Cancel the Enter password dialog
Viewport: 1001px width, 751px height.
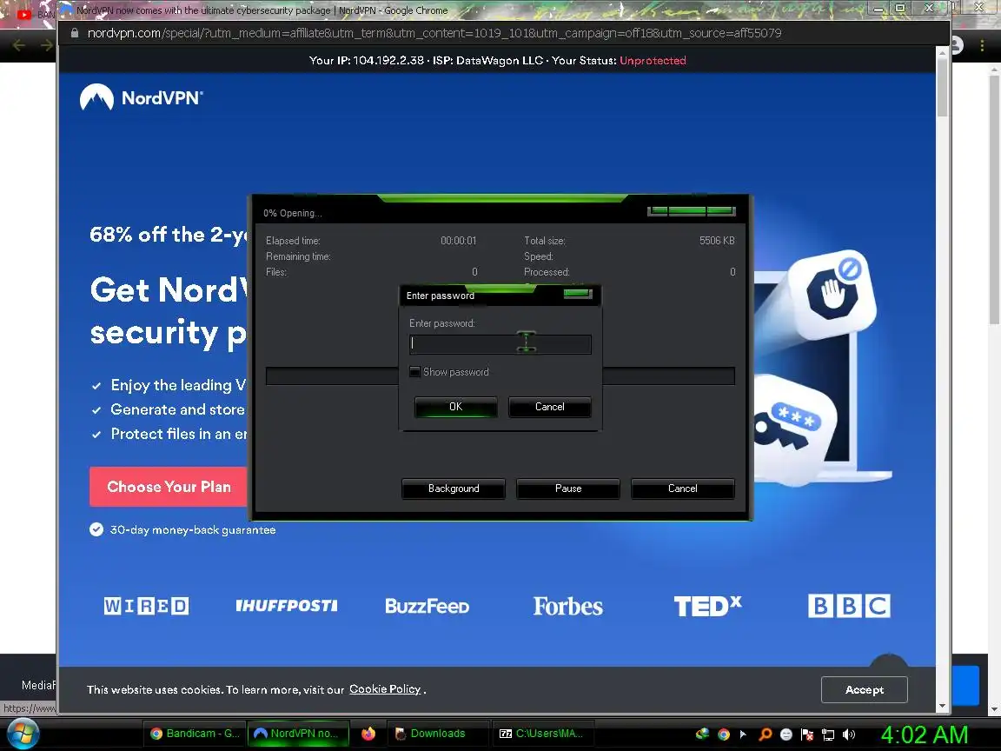click(x=549, y=407)
